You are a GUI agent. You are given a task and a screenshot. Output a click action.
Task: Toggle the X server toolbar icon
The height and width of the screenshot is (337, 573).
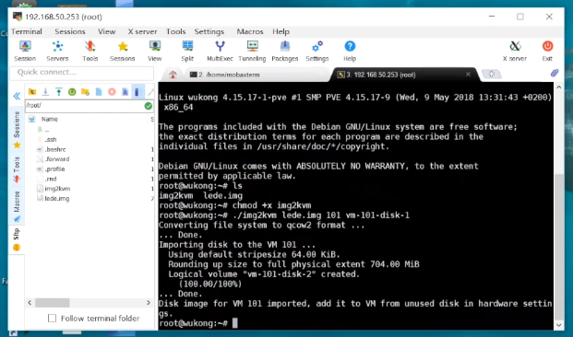pos(515,51)
